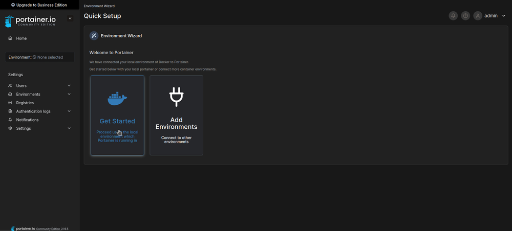Click the Settings gear icon in sidebar
The image size is (512, 231).
pyautogui.click(x=10, y=128)
